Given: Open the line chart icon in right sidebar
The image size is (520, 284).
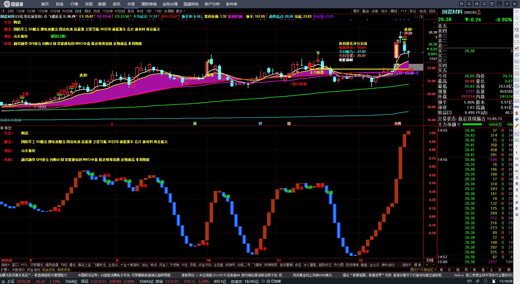Looking at the screenshot, I should point(517,42).
